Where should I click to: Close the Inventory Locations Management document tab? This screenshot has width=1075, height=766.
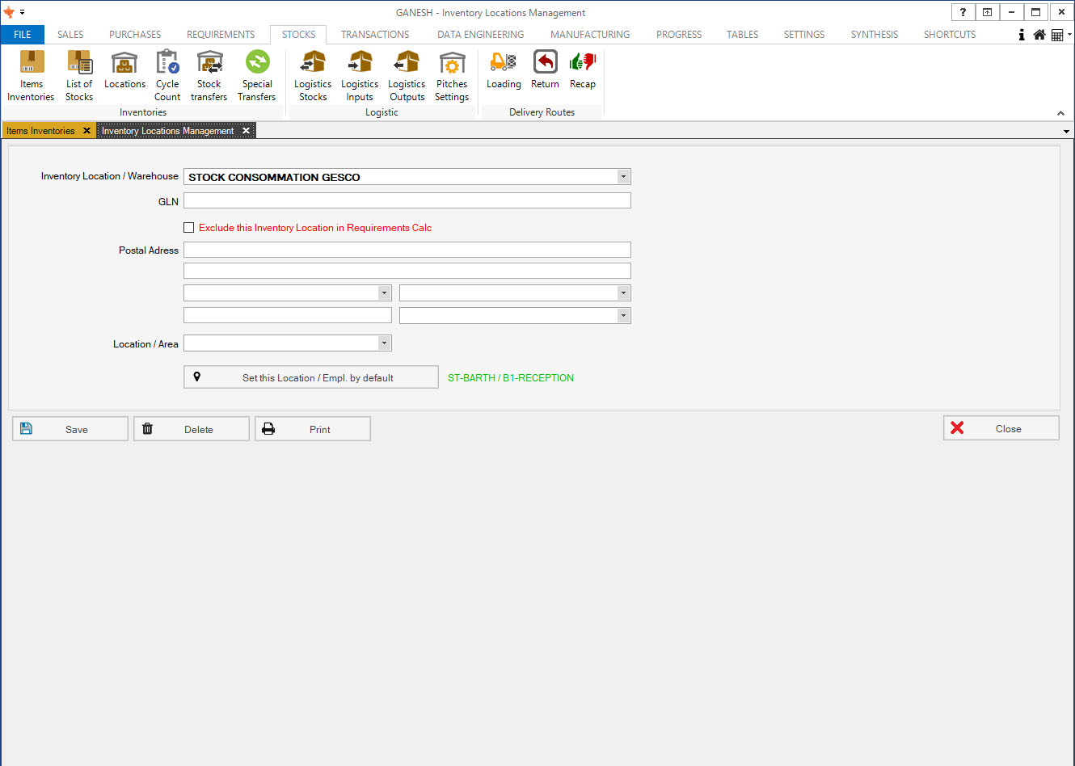click(247, 131)
